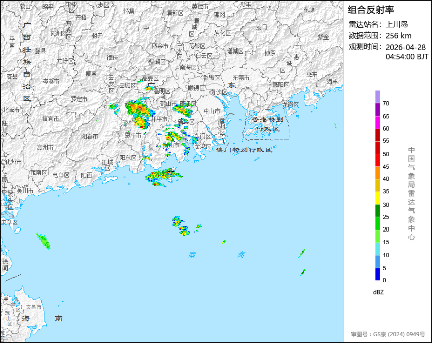Pick the light purple swatch above 70
432x343 pixels.
point(377,97)
